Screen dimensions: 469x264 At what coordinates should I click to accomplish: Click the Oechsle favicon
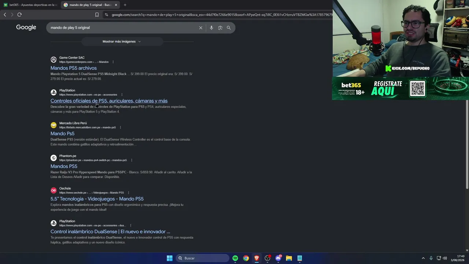53,191
